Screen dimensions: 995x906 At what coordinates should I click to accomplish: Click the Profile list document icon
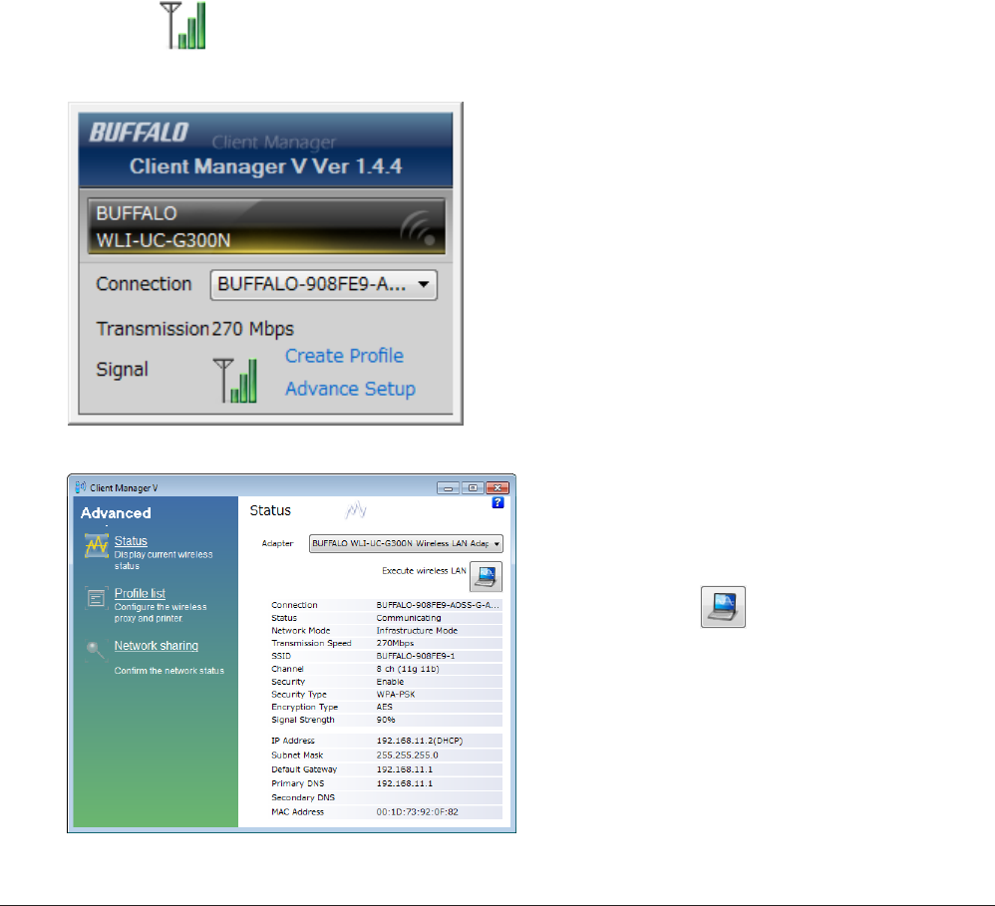[x=96, y=598]
